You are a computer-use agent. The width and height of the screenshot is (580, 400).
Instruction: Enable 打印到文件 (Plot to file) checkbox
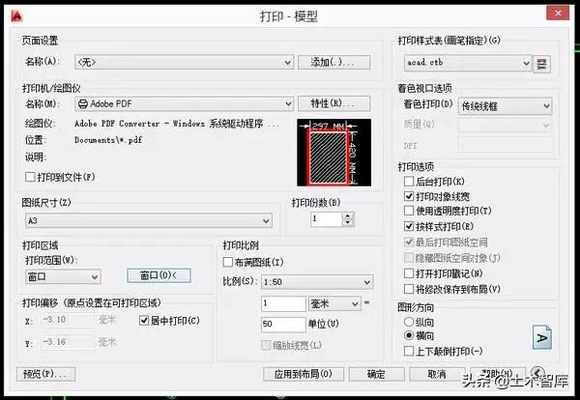click(x=30, y=177)
